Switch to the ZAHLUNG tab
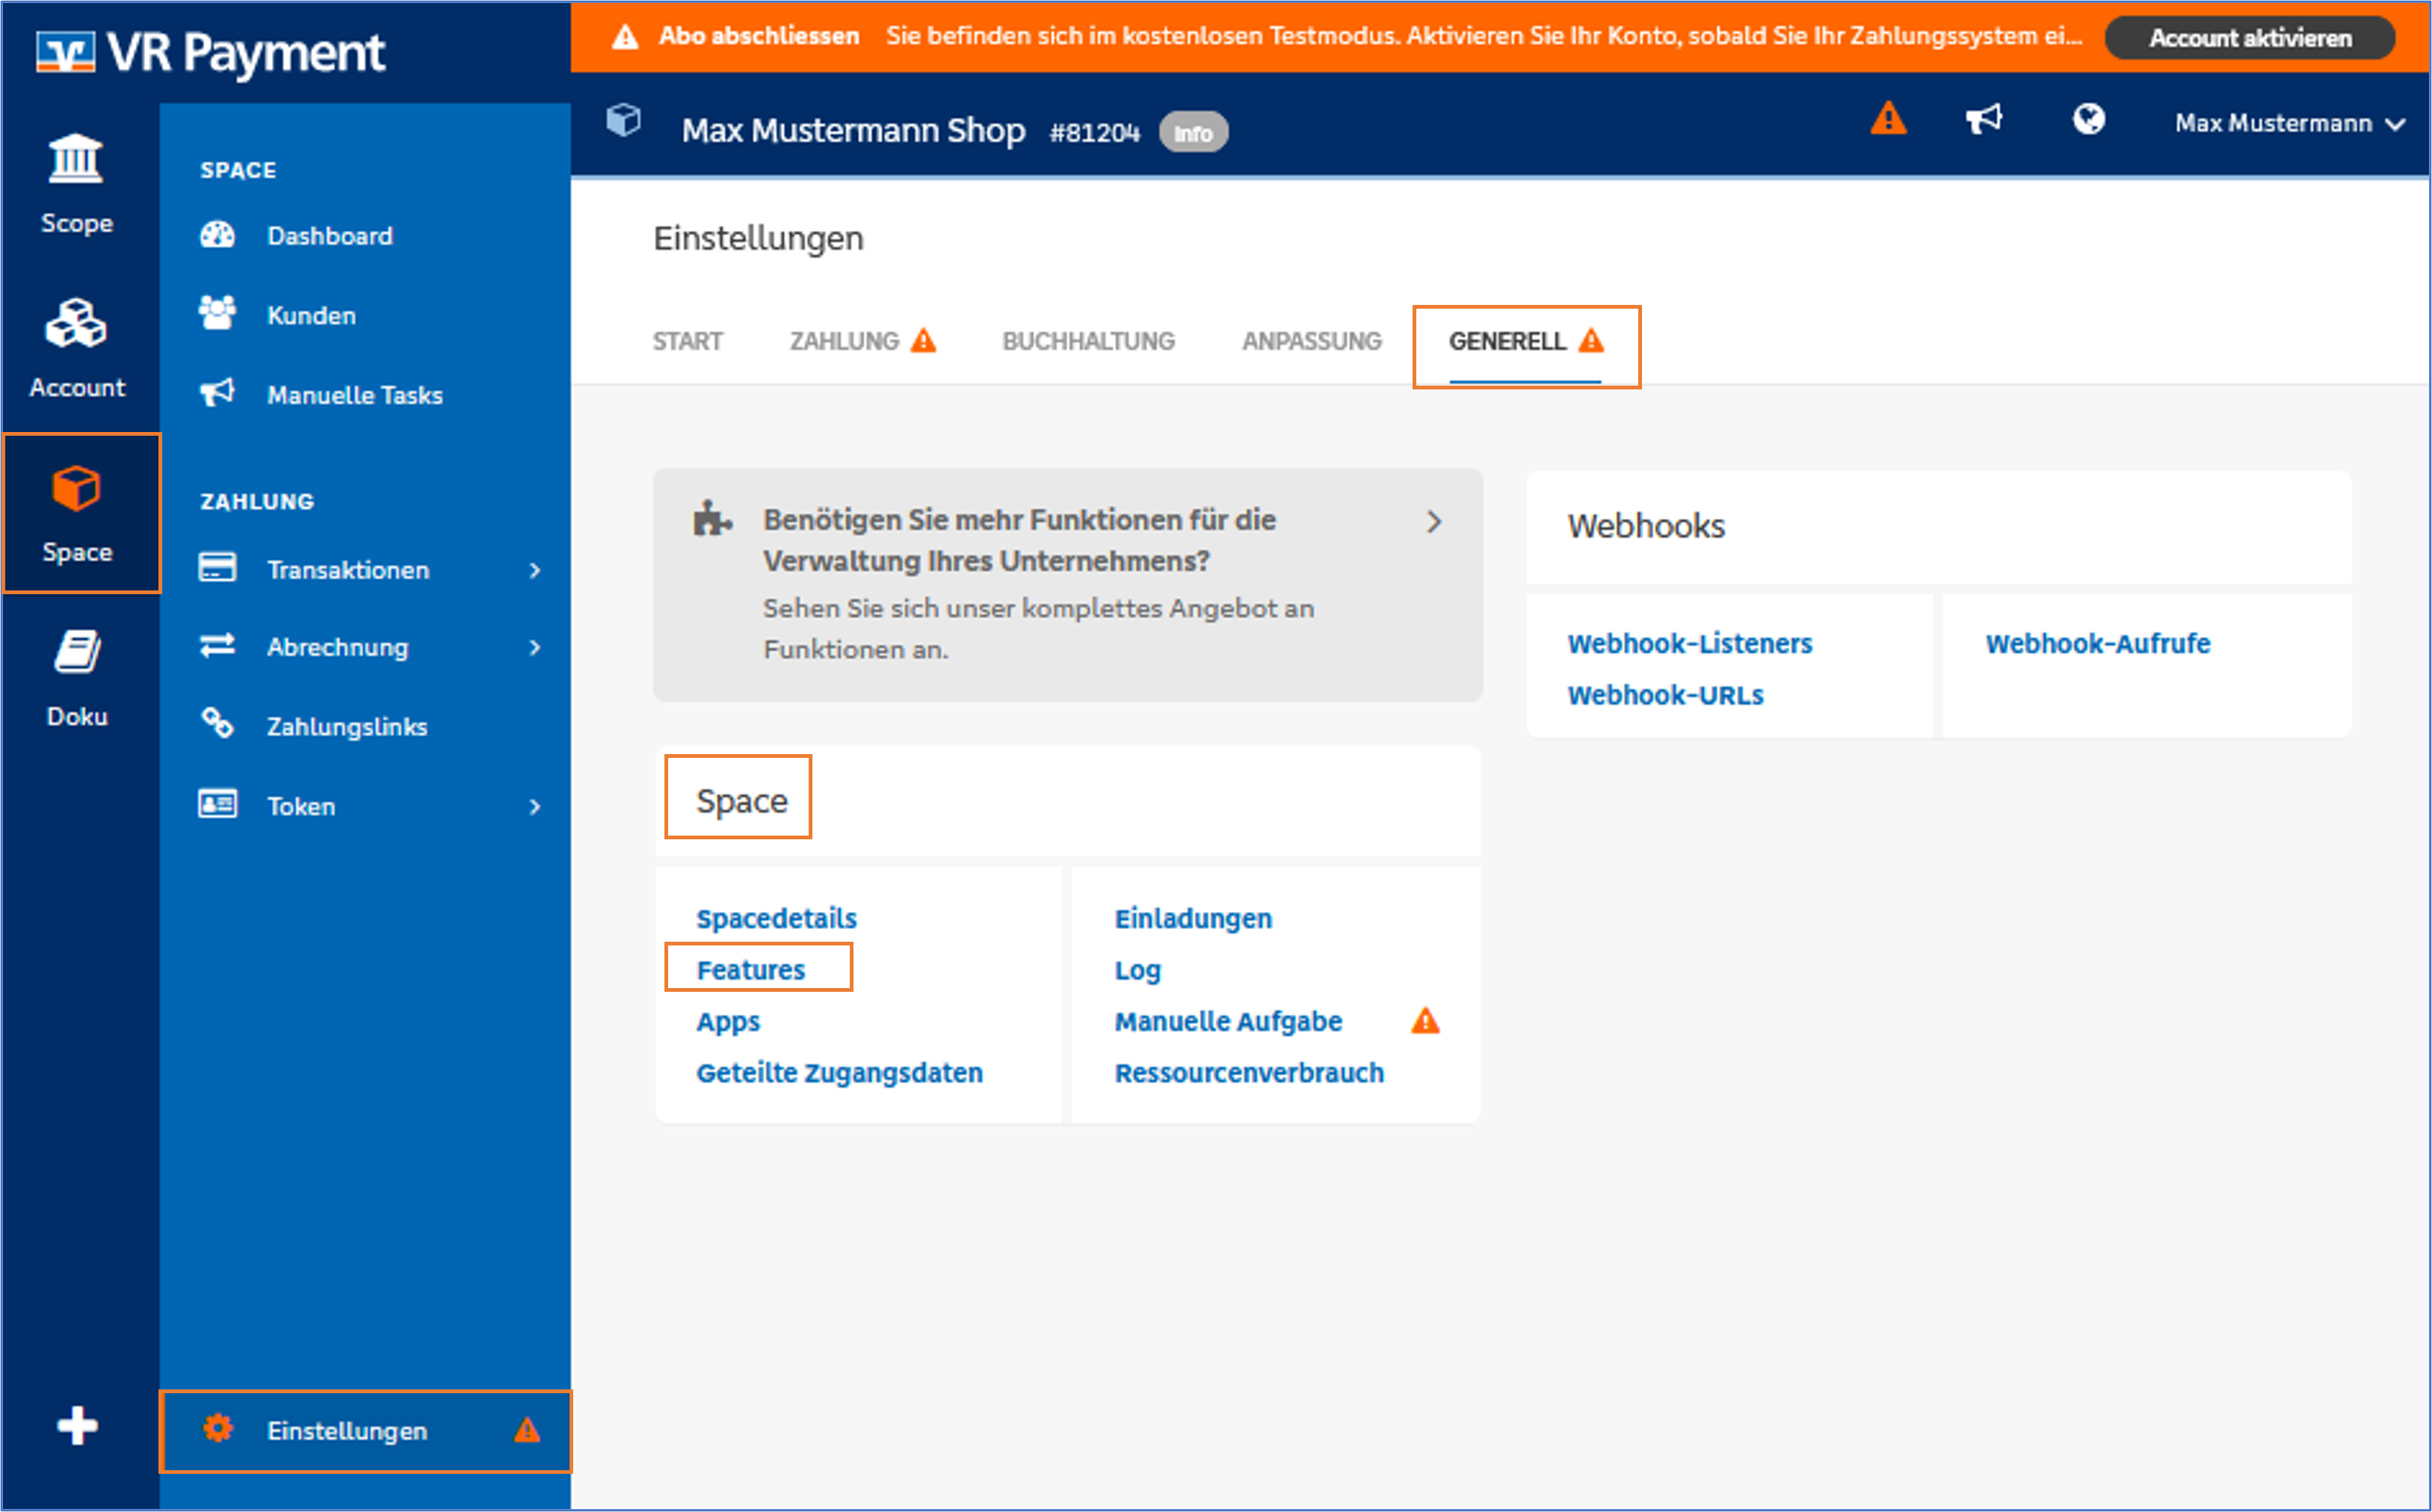The height and width of the screenshot is (1512, 2432). [x=845, y=342]
